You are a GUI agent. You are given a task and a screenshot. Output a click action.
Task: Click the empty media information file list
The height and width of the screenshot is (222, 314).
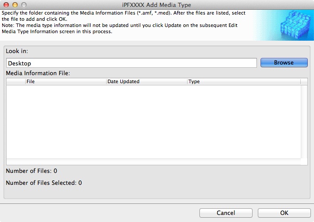153,122
